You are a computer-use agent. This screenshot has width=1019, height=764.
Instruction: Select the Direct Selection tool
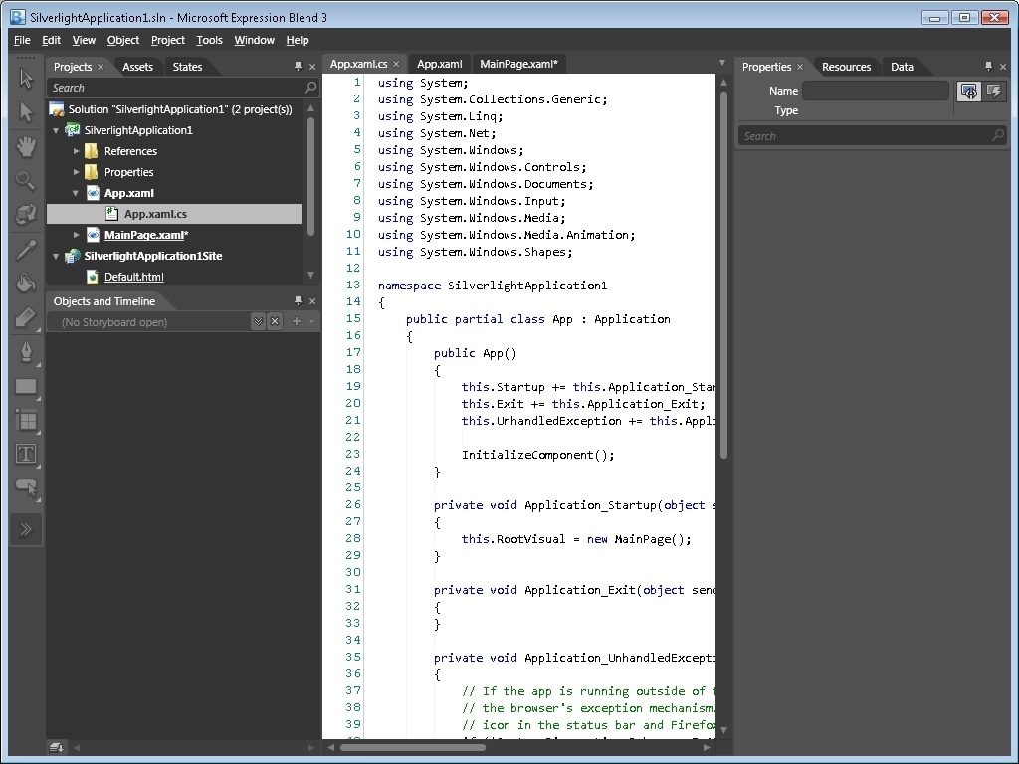point(26,112)
